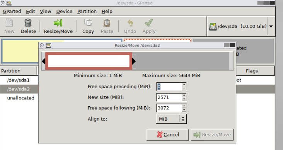Click the GParted app icon in the main title bar
The image size is (283, 150).
click(9, 3)
